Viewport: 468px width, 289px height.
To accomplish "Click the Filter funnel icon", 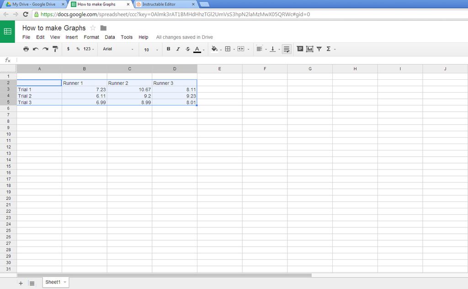I will click(x=319, y=49).
